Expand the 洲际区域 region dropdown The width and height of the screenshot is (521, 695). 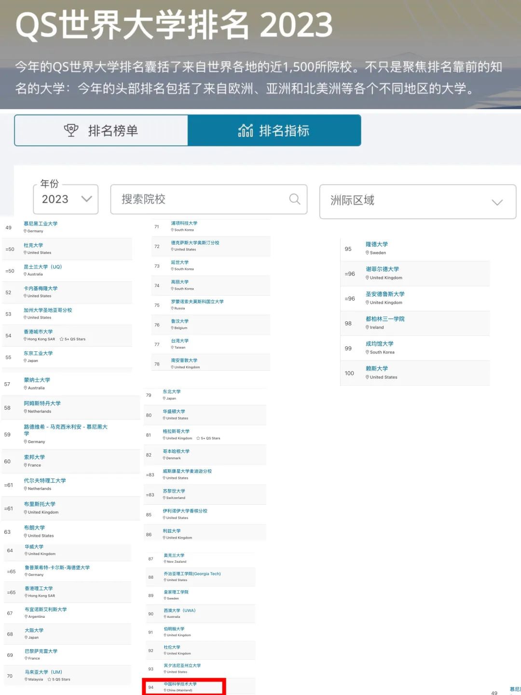[418, 201]
